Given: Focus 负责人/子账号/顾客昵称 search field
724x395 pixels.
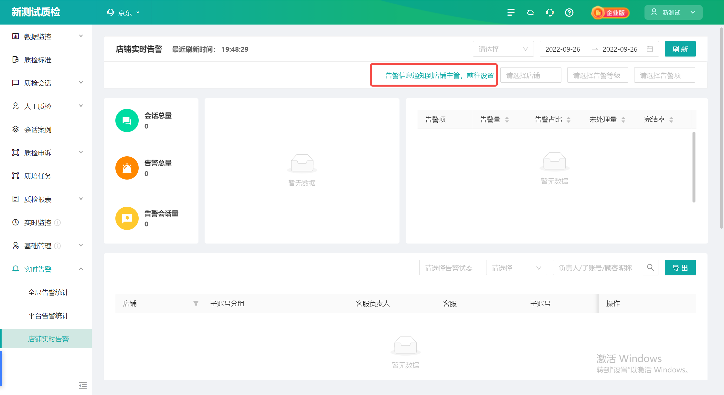Looking at the screenshot, I should tap(598, 268).
